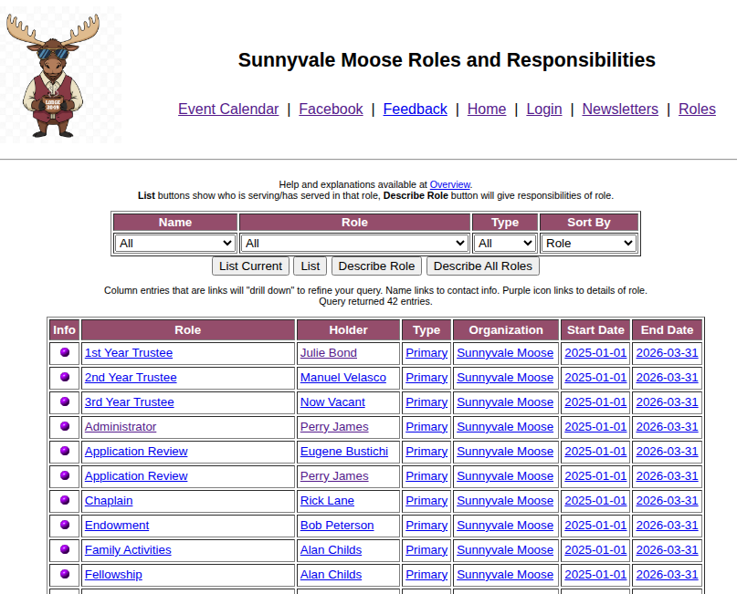Click the purple icon next to Family Activities
Screen dimensions: 737x594
[64, 549]
